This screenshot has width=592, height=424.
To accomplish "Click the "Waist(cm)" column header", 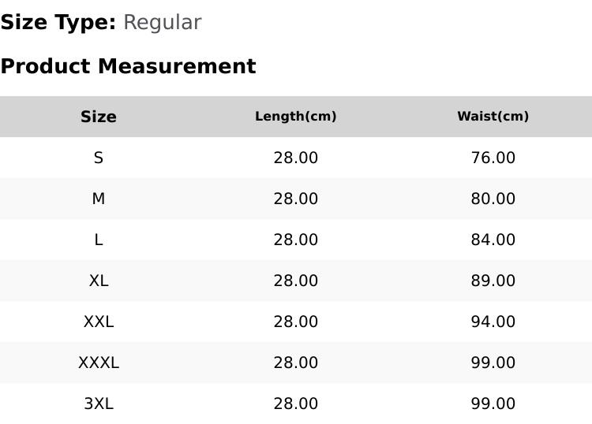I will click(493, 117).
